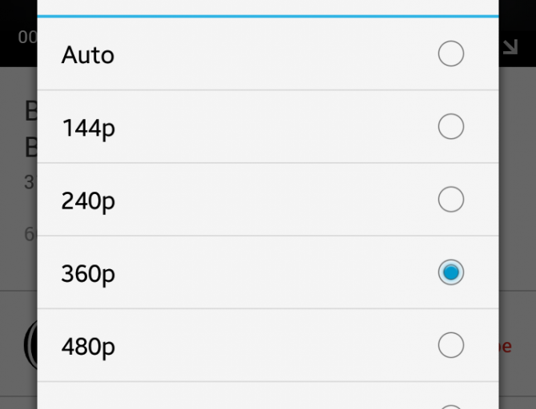Pick the 144p quality list entry

(88, 128)
